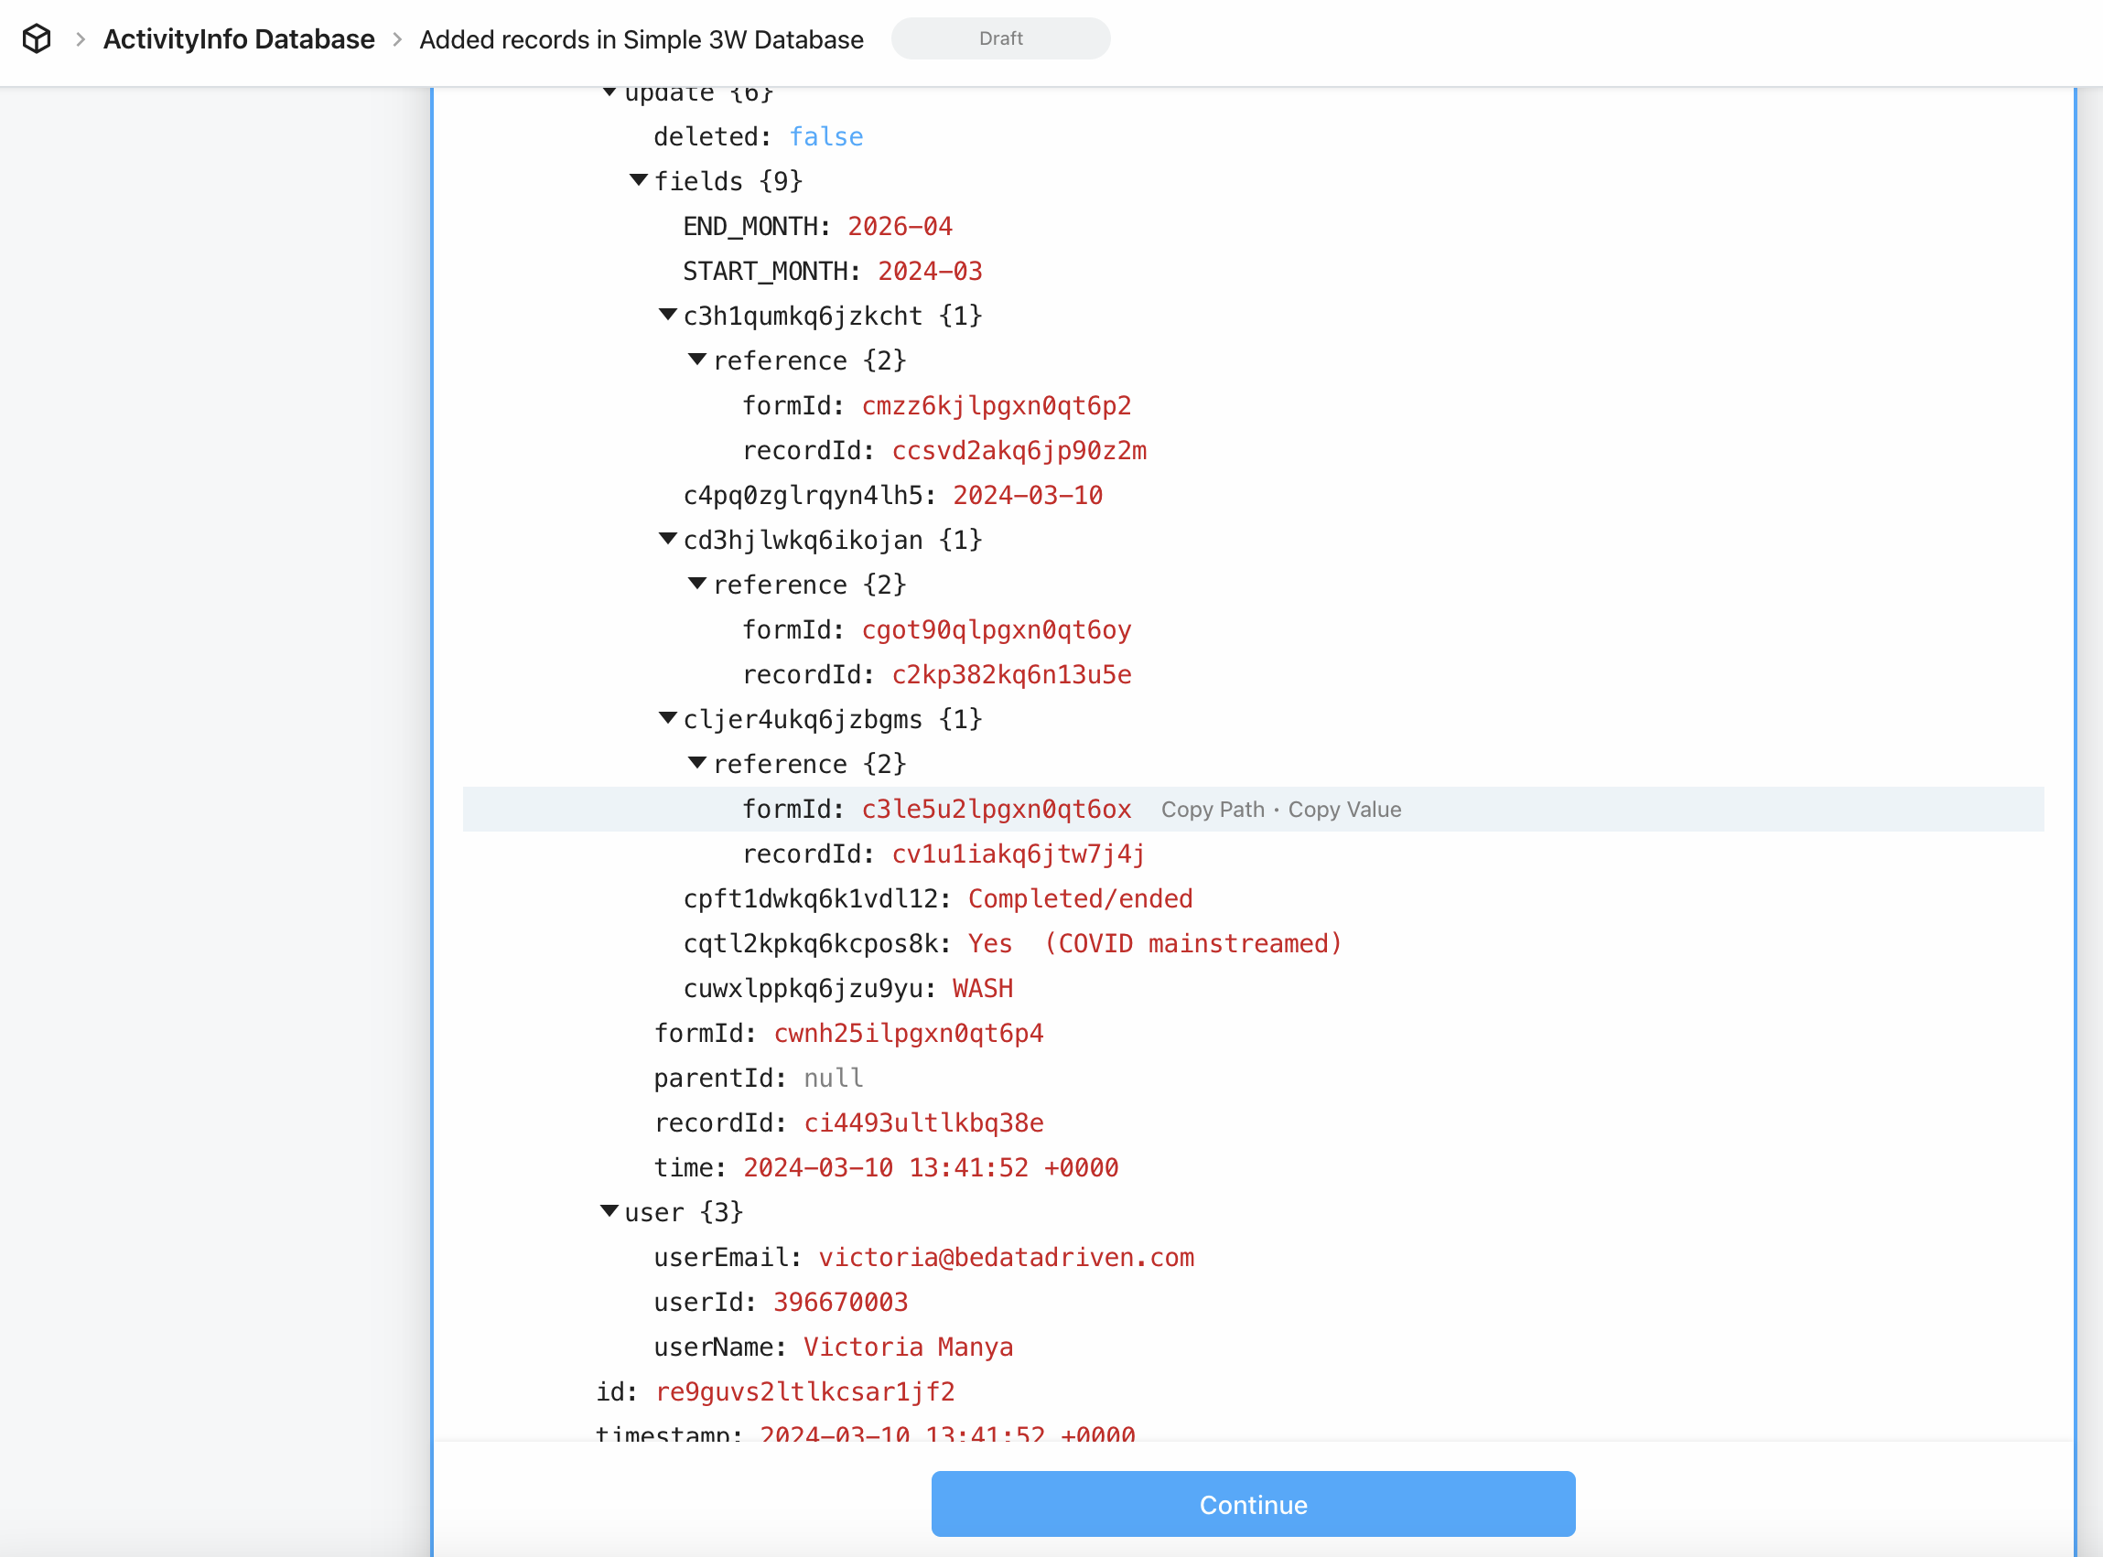Click Copy Value on highlighted formId row
This screenshot has height=1557, width=2103.
1344,810
